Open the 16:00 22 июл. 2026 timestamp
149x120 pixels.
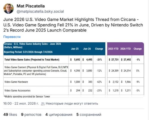pos(21,103)
